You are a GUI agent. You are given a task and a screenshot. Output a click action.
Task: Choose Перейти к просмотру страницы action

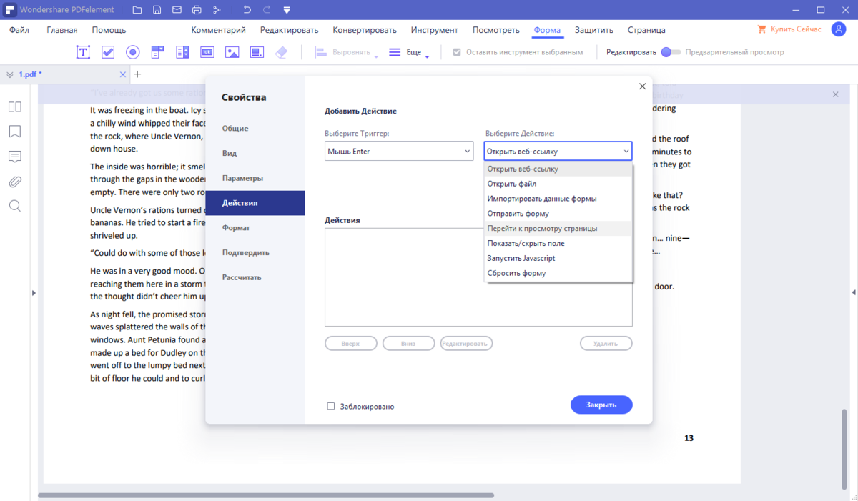click(x=558, y=229)
